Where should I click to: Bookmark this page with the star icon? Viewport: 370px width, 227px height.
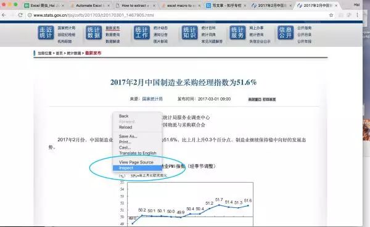[331, 15]
